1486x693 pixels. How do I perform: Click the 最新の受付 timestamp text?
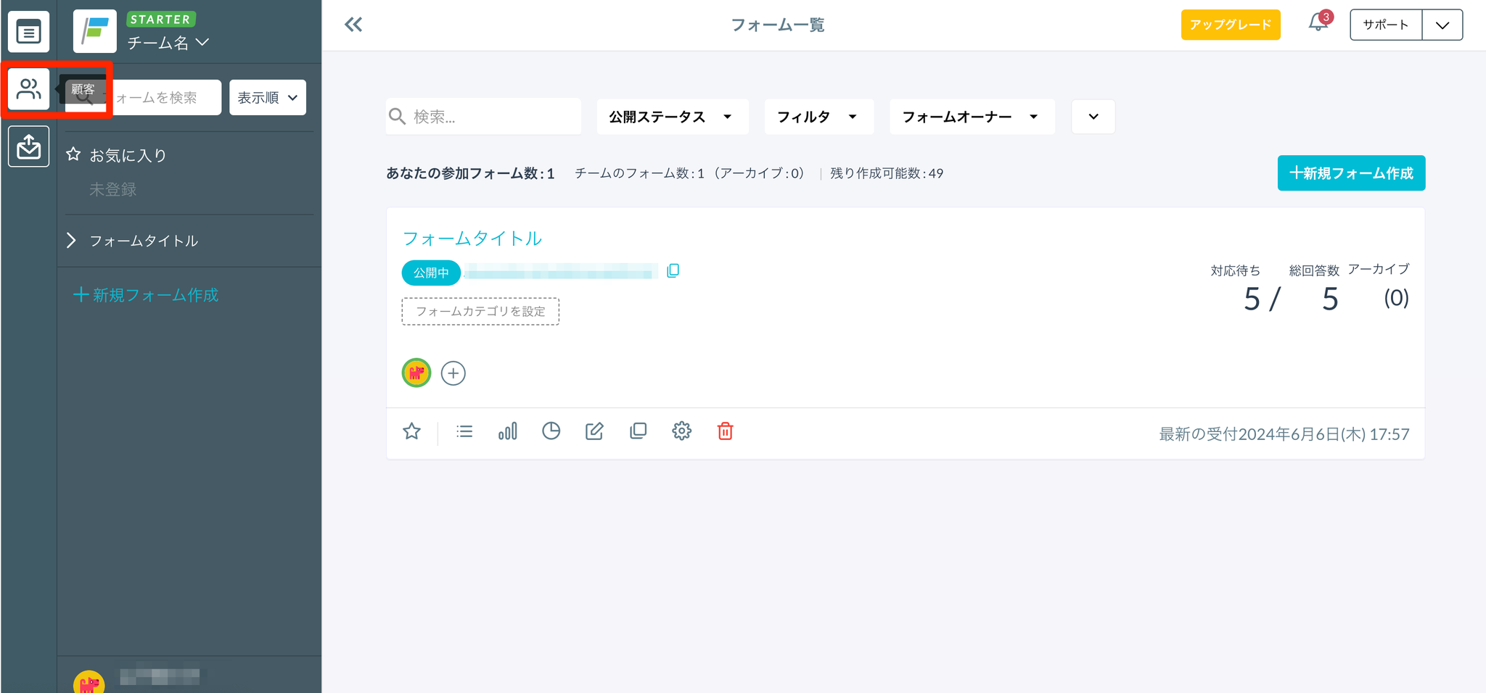[1284, 434]
